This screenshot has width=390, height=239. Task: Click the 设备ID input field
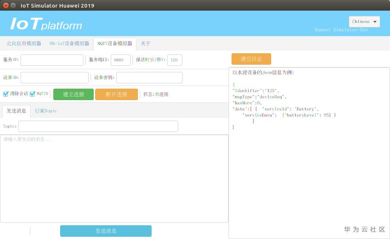[x=55, y=78]
